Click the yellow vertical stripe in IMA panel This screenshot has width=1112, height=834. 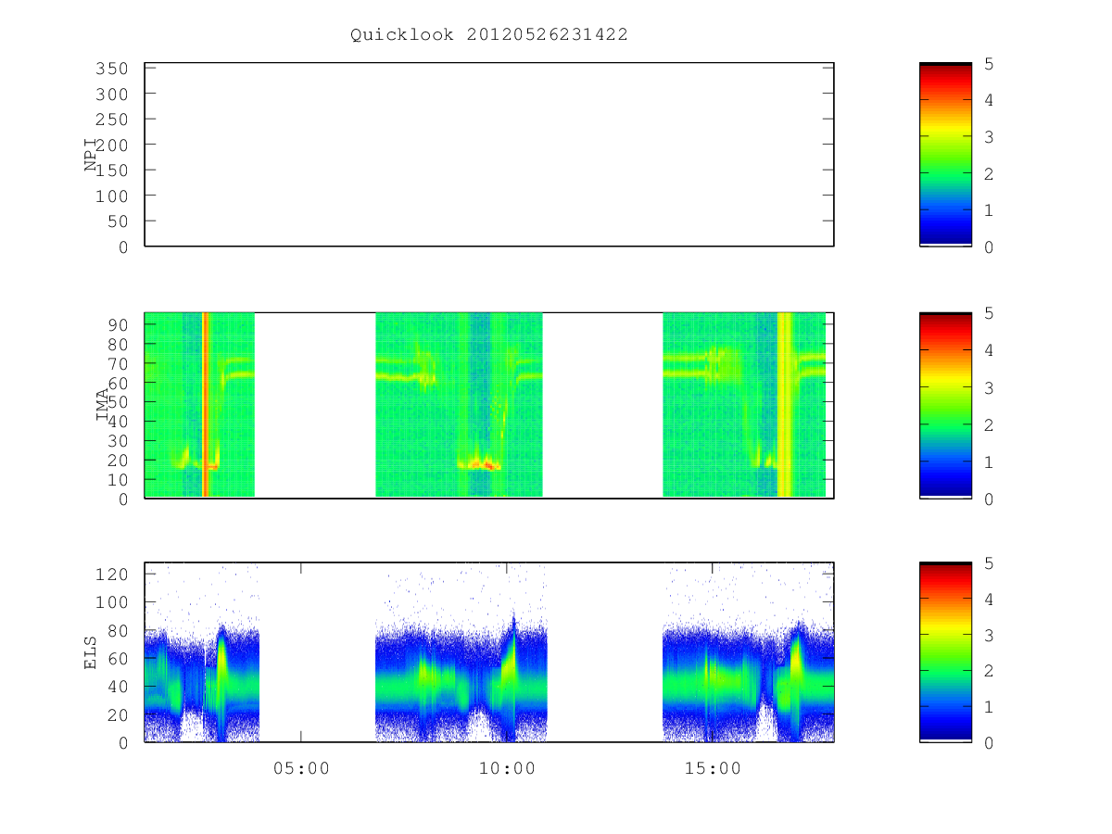(785, 405)
